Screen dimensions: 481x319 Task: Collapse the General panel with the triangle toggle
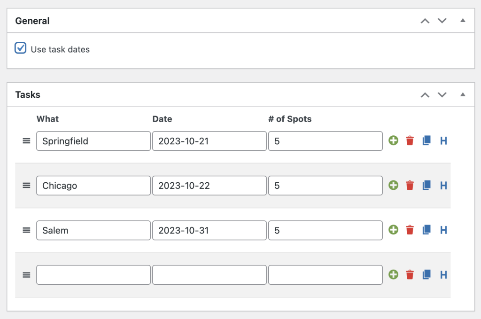coord(463,21)
